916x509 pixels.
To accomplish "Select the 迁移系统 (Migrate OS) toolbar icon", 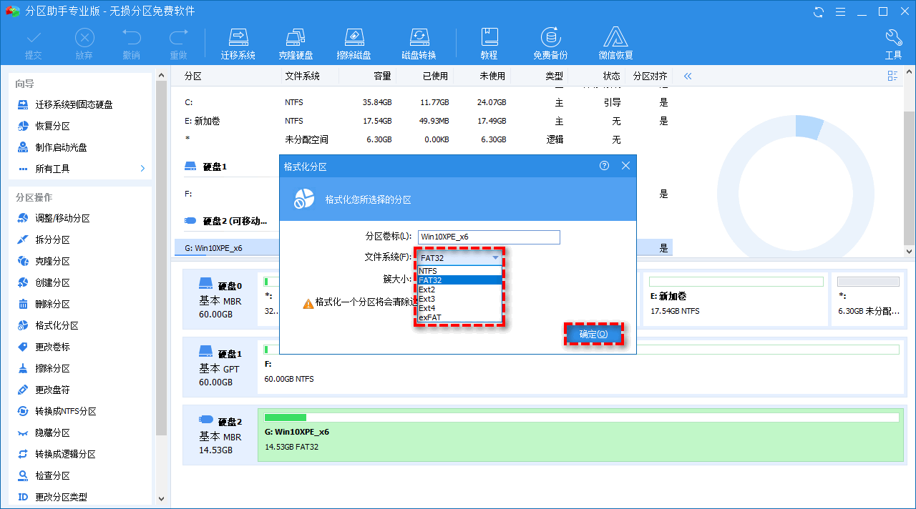I will click(238, 41).
